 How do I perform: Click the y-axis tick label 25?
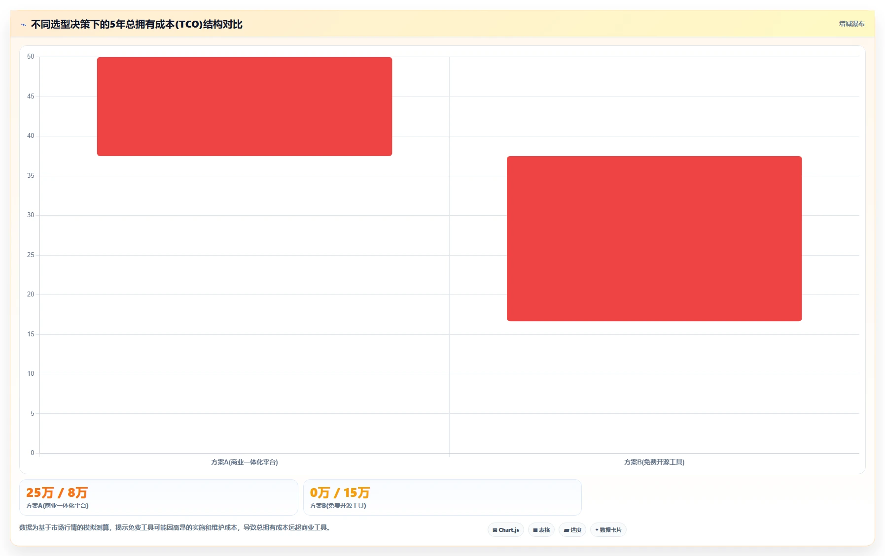pos(31,255)
